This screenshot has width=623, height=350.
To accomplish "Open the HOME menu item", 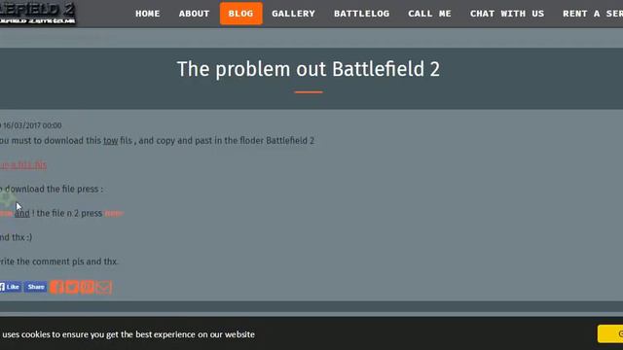I will click(x=147, y=14).
